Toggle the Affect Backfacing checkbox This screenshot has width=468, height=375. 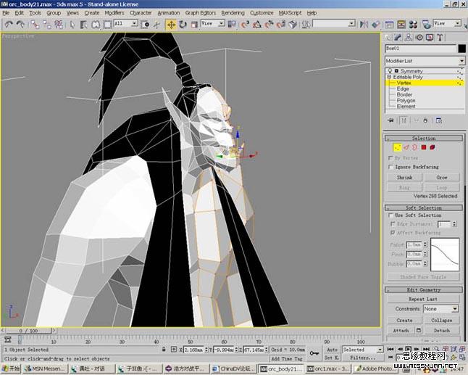point(393,232)
